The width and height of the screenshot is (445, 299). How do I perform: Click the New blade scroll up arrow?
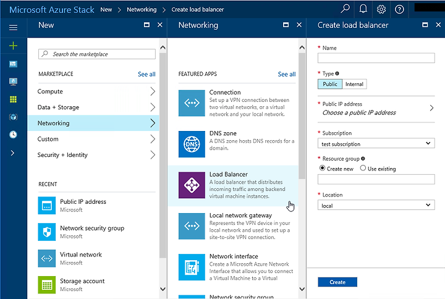tap(163, 48)
